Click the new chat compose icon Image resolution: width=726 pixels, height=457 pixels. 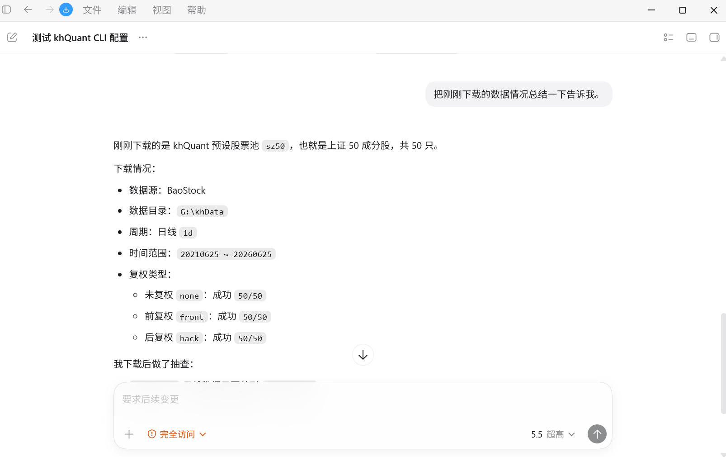(x=12, y=38)
